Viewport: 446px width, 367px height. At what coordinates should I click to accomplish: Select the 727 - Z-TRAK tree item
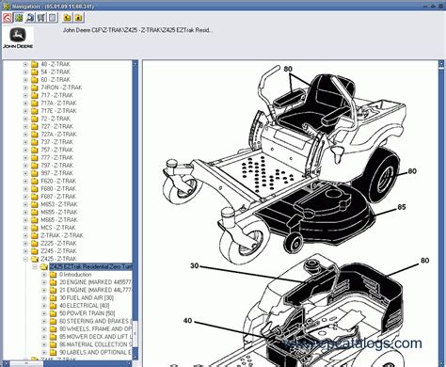coord(57,126)
